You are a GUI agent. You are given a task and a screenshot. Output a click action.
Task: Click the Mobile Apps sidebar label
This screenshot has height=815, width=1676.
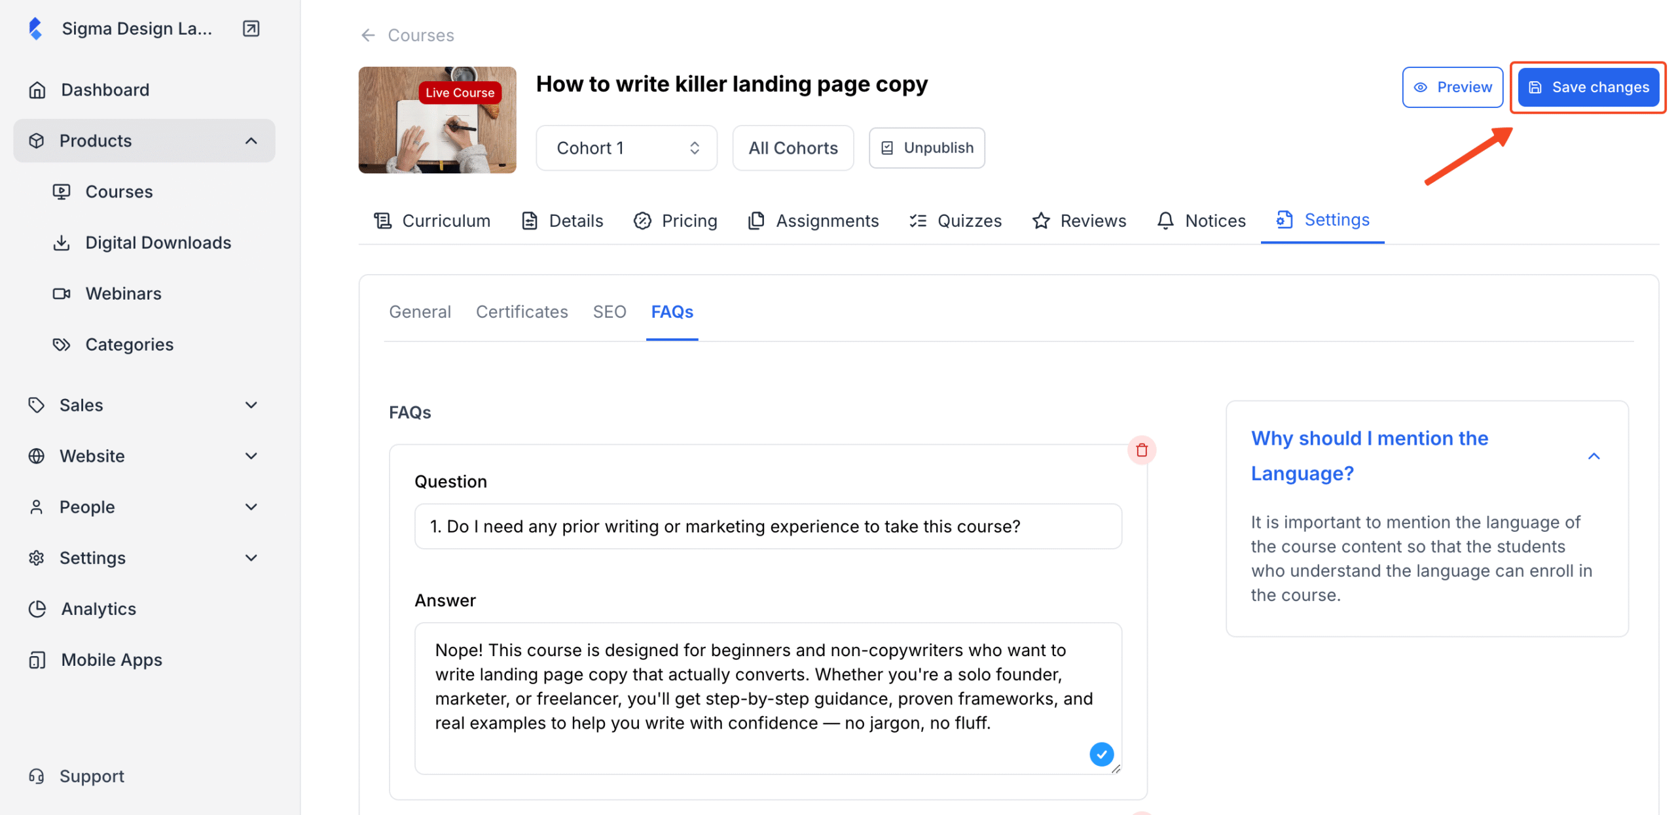tap(112, 660)
